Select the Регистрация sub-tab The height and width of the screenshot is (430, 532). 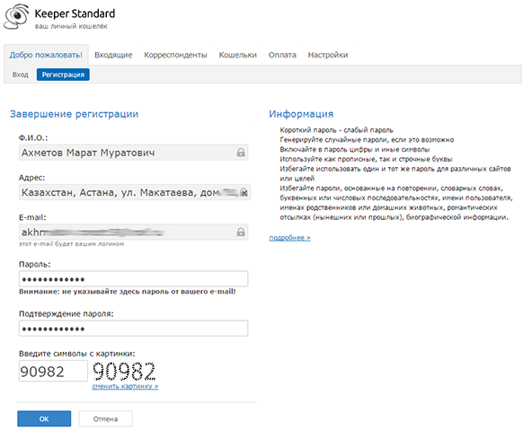coord(63,75)
